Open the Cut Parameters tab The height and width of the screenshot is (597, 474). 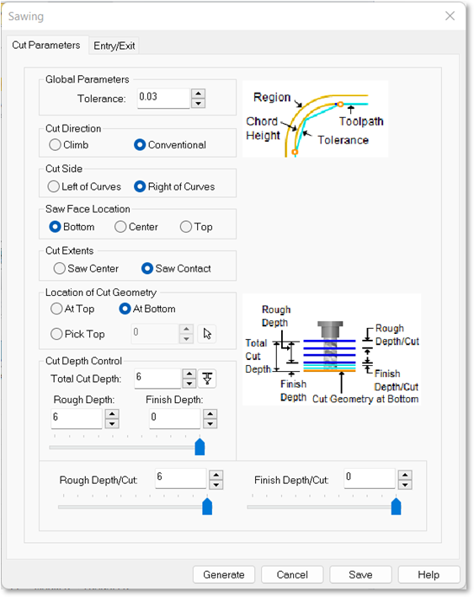click(x=46, y=45)
